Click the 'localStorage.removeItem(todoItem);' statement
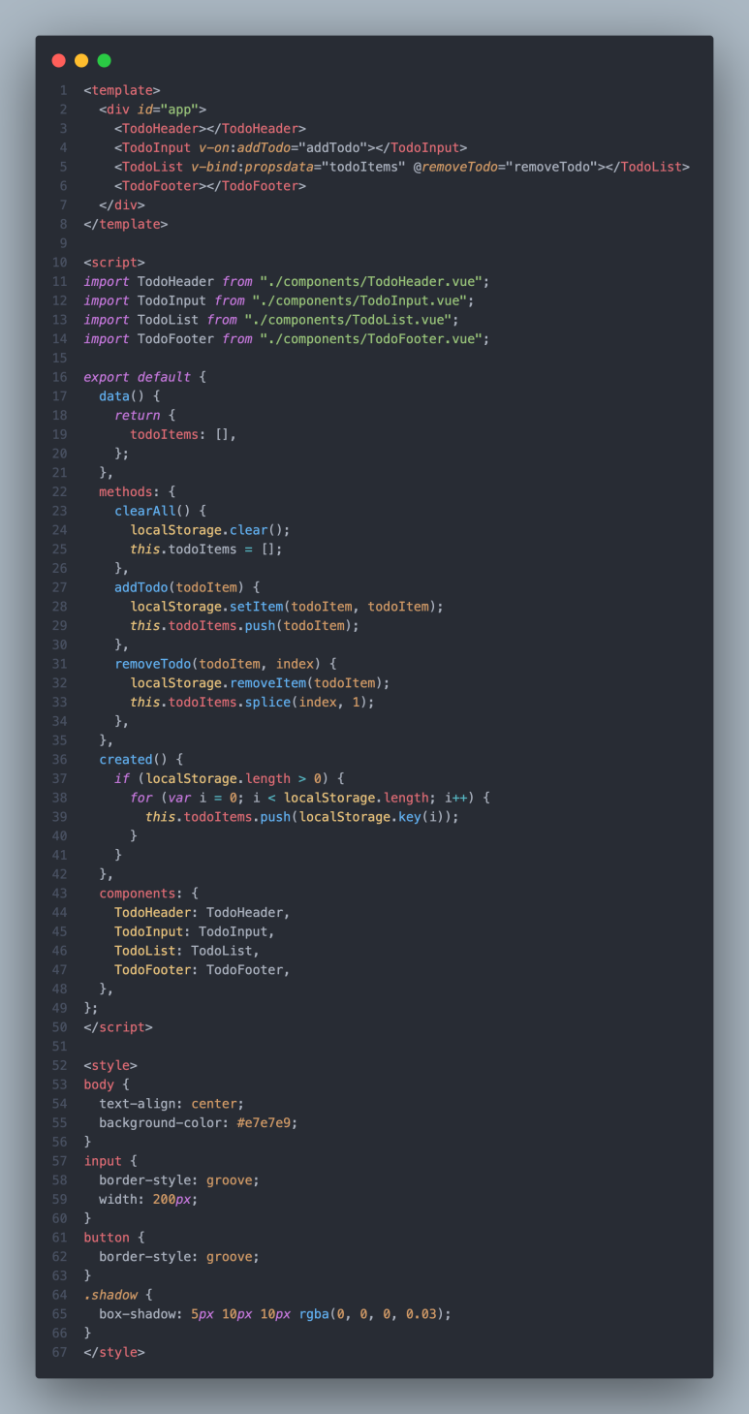This screenshot has width=749, height=1414. [x=260, y=684]
